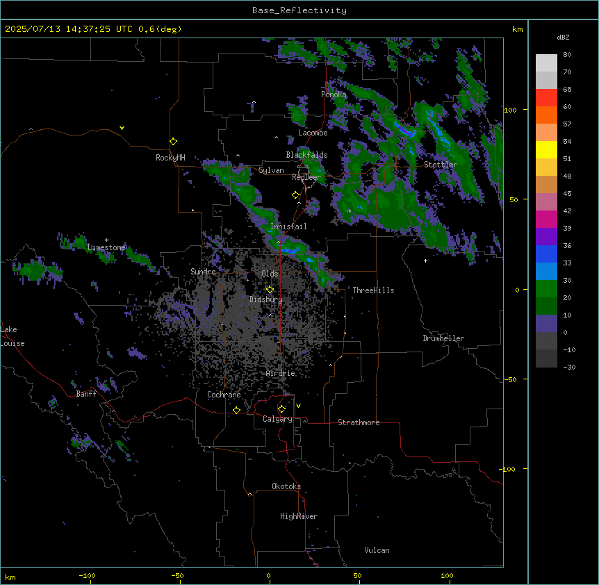Click the Olds town label
This screenshot has width=599, height=585.
click(270, 274)
